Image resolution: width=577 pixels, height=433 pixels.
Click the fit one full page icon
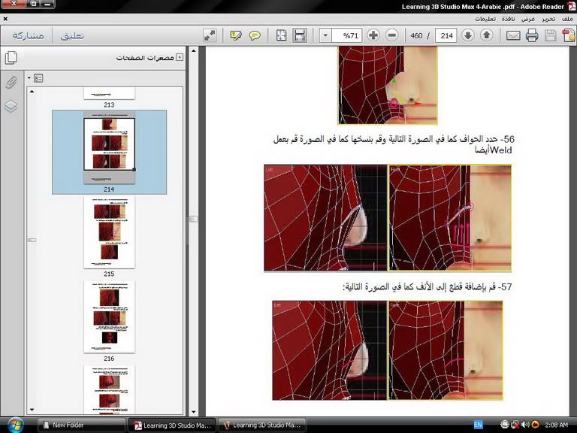[x=282, y=36]
